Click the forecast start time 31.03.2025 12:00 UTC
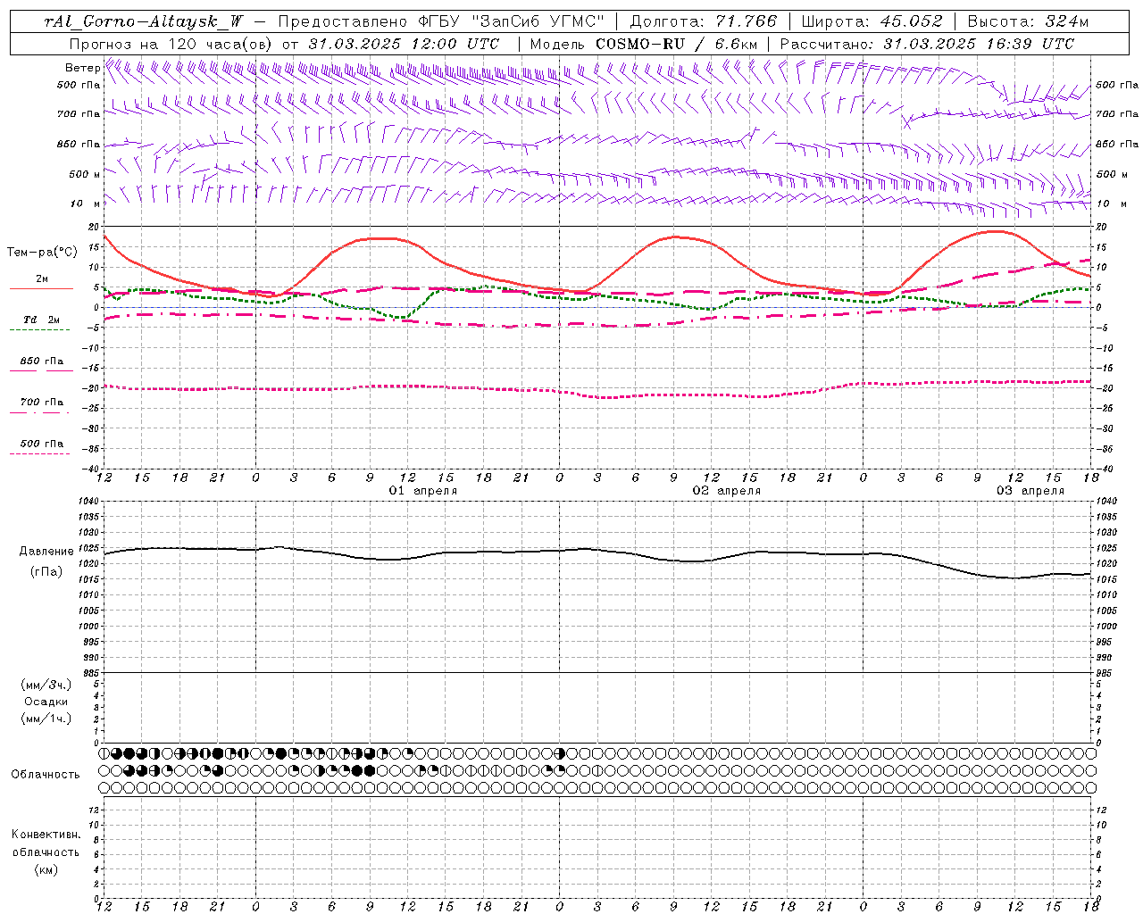Viewport: 1143px width, 914px height. (404, 44)
